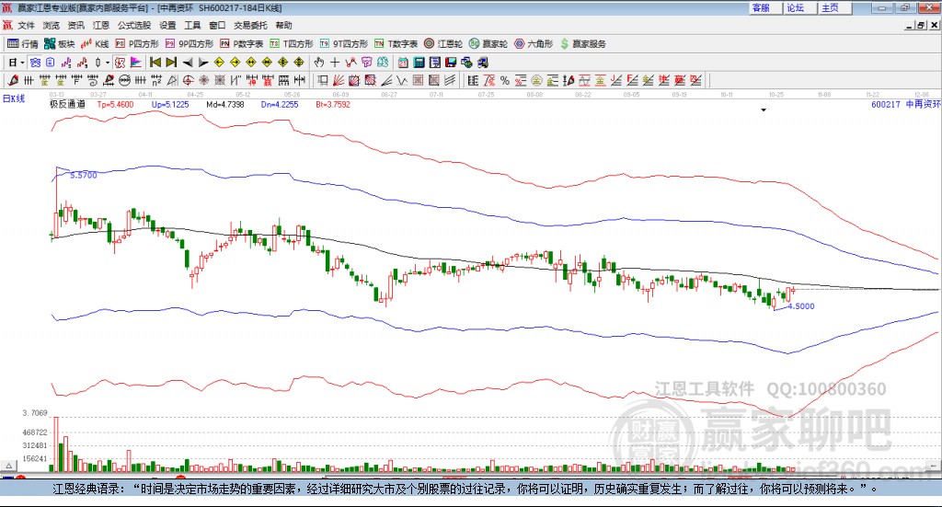942x507 pixels.
Task: Click the 极反通道 indicator name
Action: [x=67, y=105]
